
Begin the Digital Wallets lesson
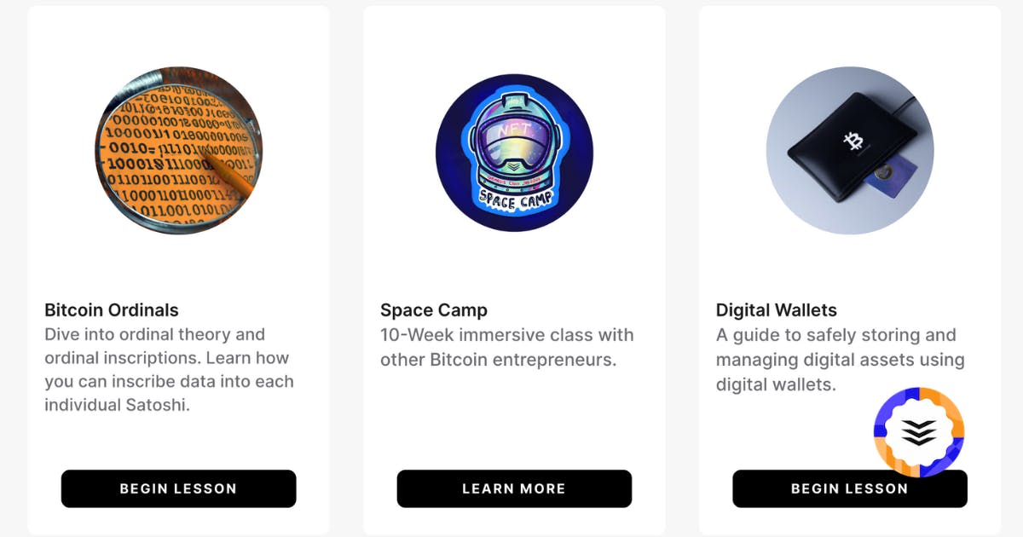coord(850,488)
